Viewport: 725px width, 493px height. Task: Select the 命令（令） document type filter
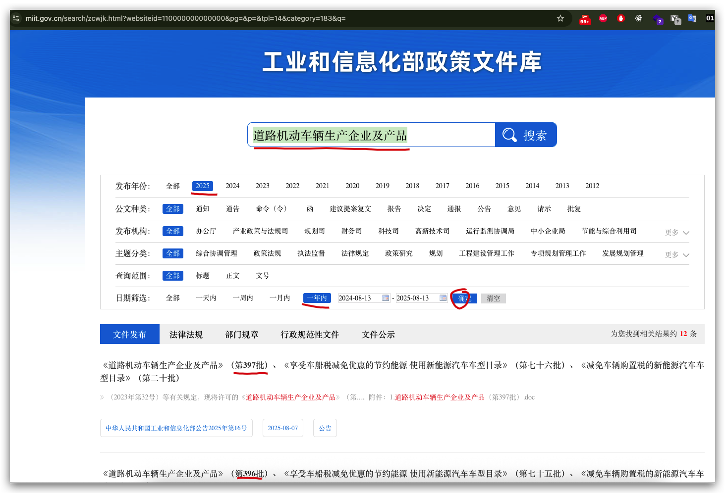point(272,209)
